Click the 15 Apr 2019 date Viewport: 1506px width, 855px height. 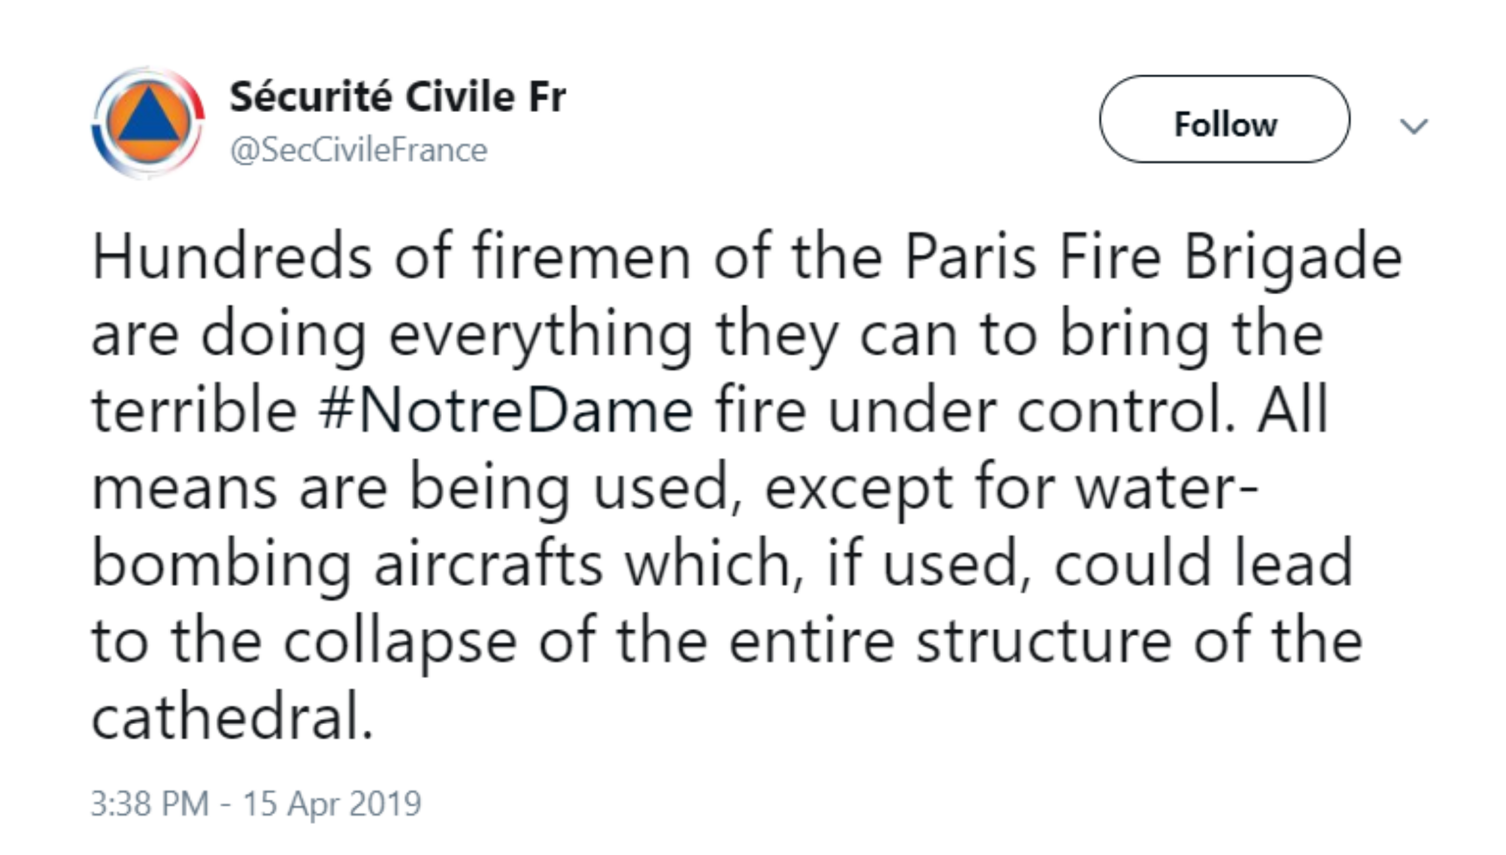(x=331, y=803)
